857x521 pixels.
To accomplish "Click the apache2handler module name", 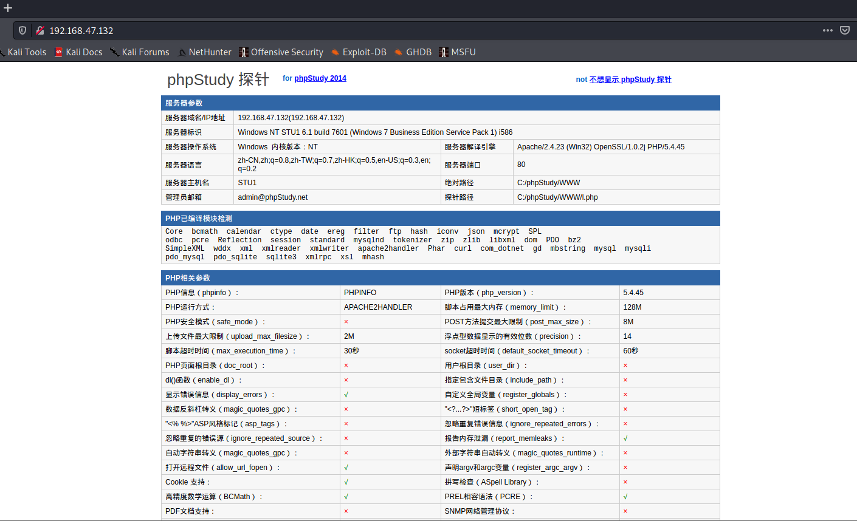I will 388,248.
